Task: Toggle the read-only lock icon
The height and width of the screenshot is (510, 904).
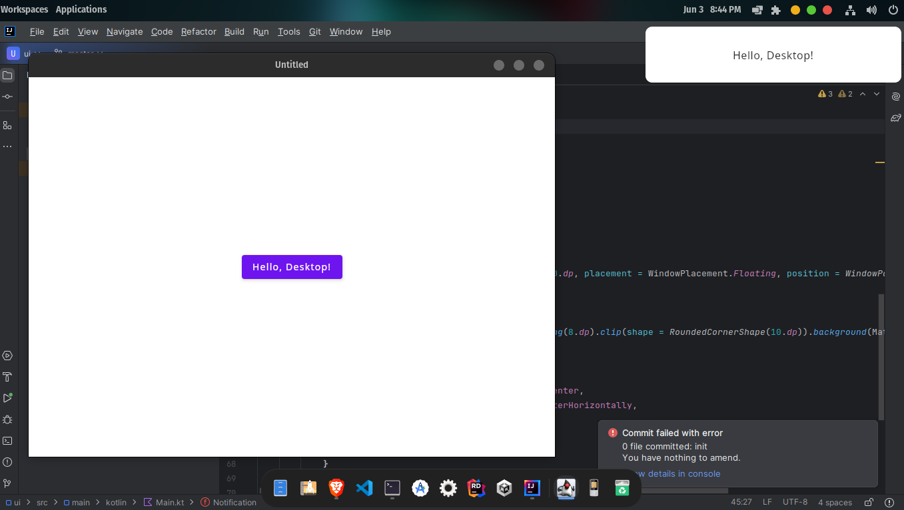Action: [869, 503]
